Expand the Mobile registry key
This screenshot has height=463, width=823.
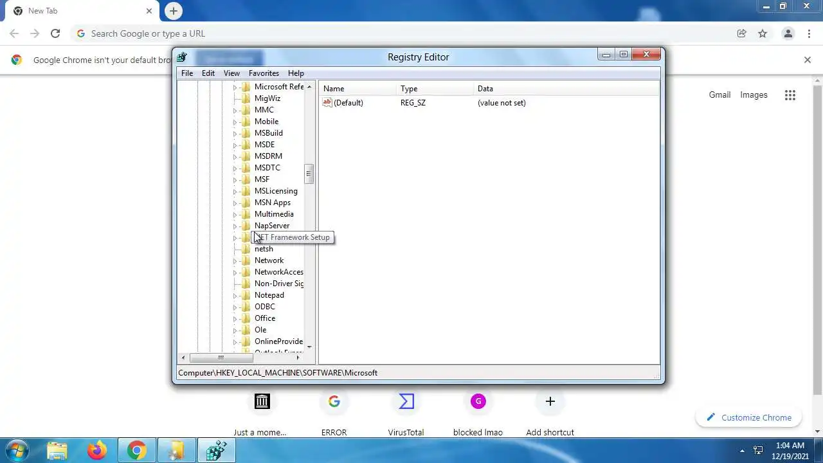[235, 122]
